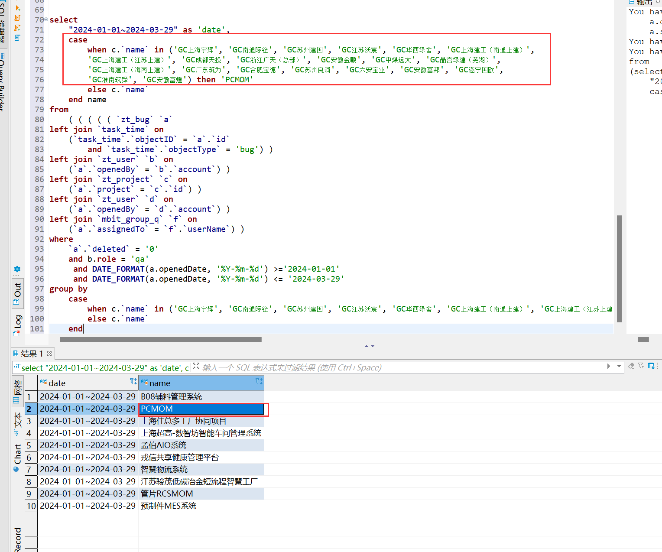Click the date column header
This screenshot has height=552, width=662.
click(88, 383)
